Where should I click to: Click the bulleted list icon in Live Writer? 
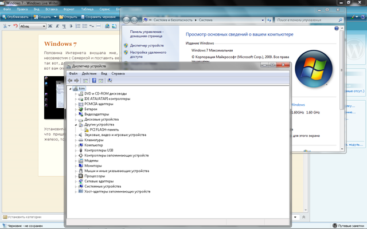pyautogui.click(x=85, y=26)
